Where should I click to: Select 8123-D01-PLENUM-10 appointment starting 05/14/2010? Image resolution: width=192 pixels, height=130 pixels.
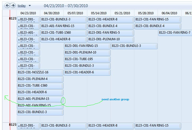(x=111, y=39)
